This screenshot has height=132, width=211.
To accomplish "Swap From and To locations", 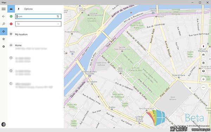I will click(x=58, y=17).
